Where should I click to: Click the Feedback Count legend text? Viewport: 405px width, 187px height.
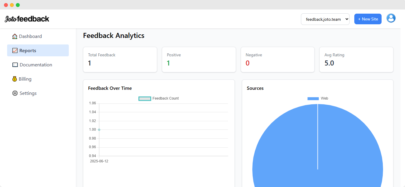coord(166,98)
